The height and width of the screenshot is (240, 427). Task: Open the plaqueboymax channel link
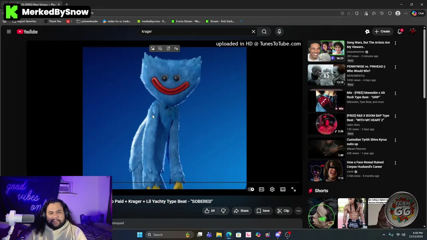tap(356, 52)
